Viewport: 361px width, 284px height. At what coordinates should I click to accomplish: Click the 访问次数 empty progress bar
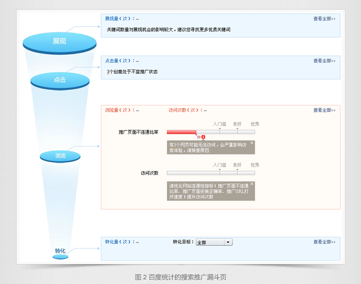[211, 173]
